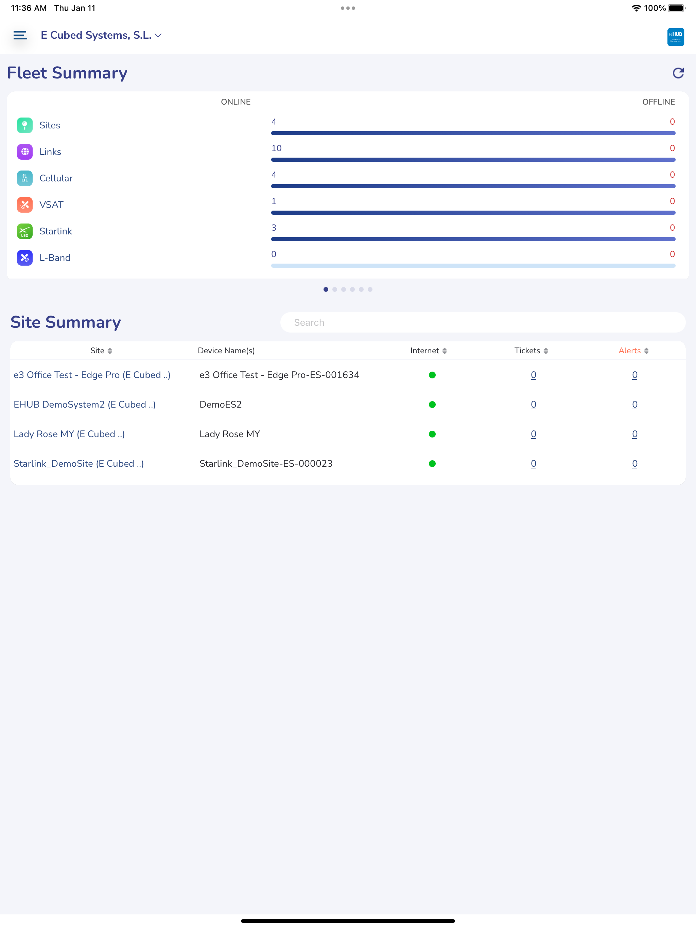
Task: Tap the iPad multitasking three-dots control
Action: [348, 8]
